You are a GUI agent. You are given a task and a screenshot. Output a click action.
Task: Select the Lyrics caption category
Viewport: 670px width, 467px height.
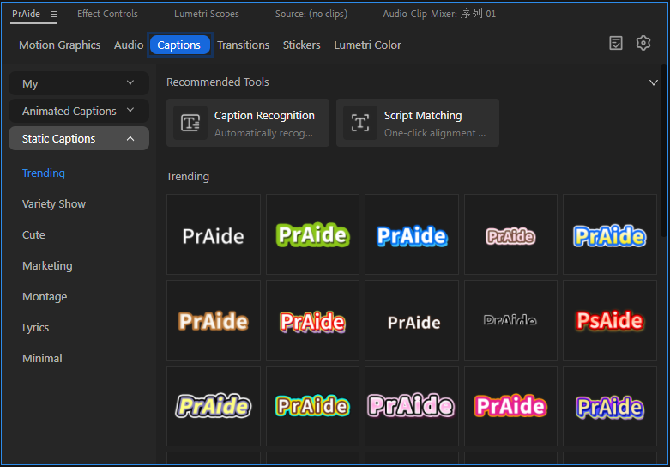coord(35,327)
